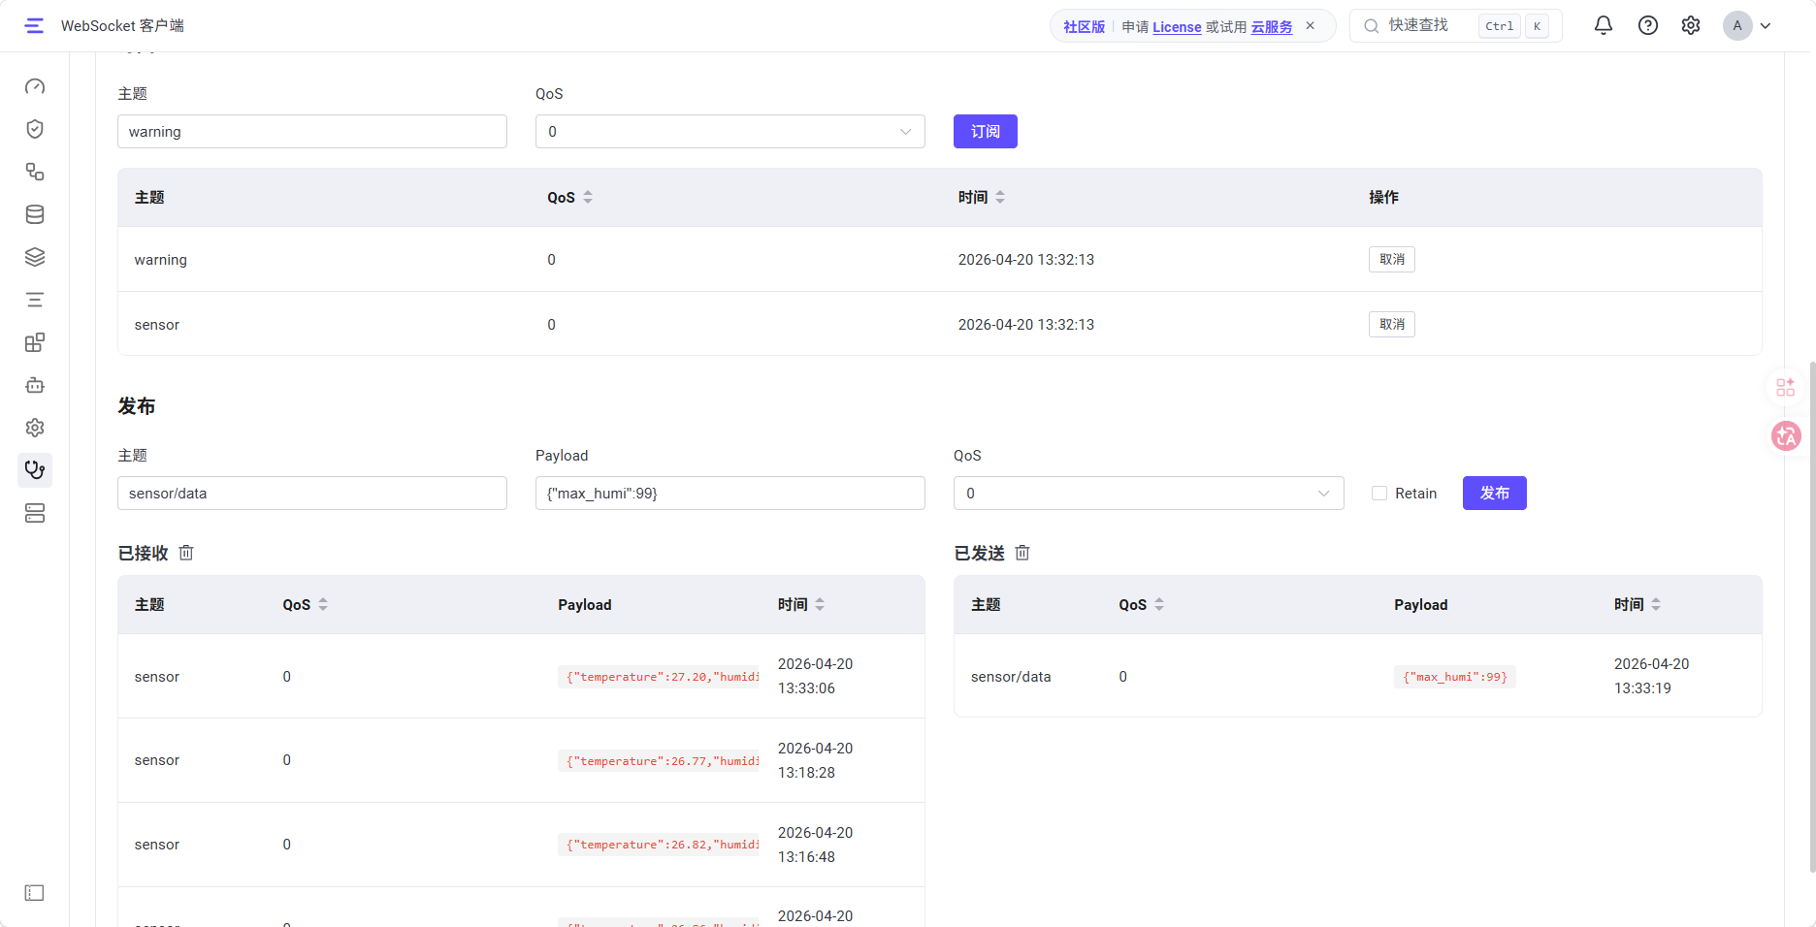Click the floating apps grid plus icon
This screenshot has height=927, width=1816.
[1786, 387]
